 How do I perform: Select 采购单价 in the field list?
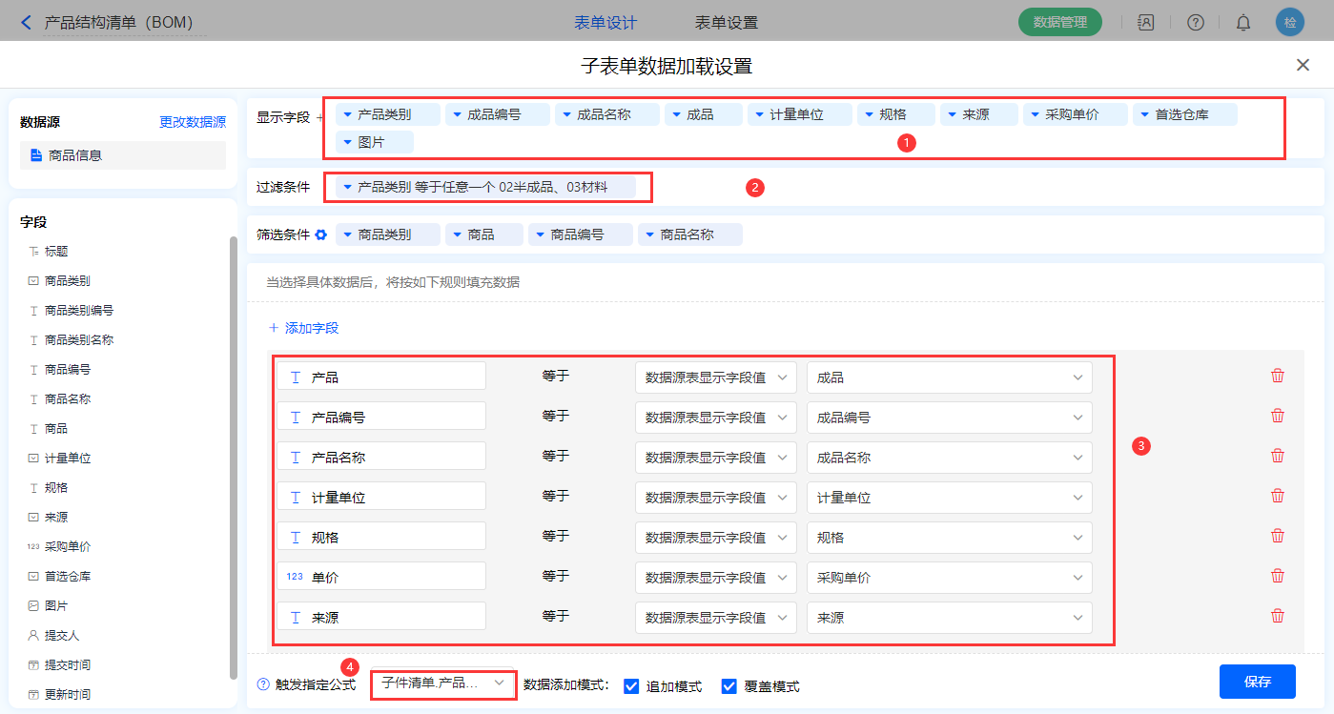68,546
